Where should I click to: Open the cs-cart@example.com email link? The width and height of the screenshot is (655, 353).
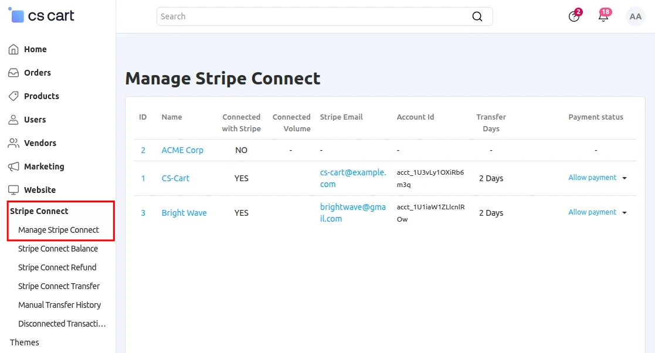click(x=353, y=178)
